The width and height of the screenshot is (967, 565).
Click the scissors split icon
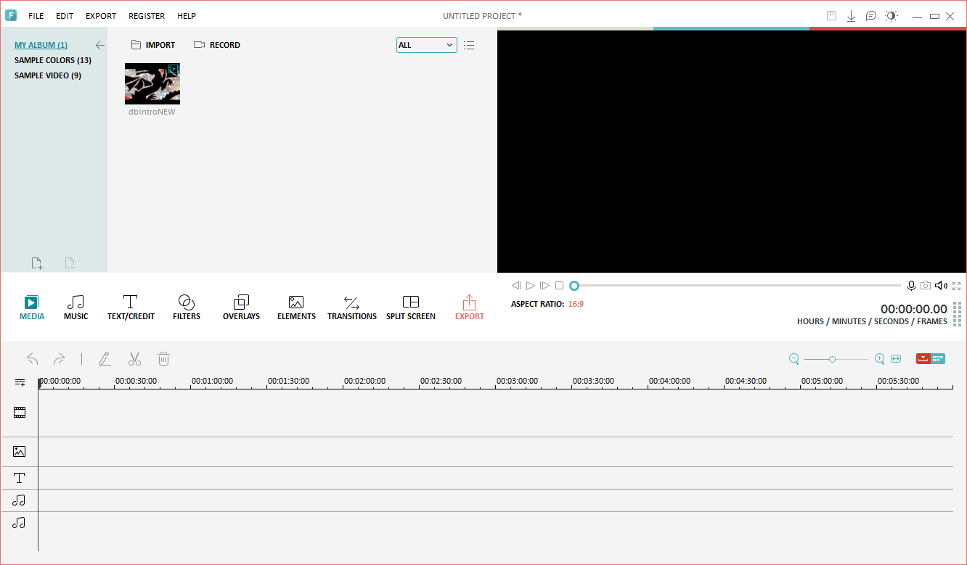pyautogui.click(x=134, y=358)
